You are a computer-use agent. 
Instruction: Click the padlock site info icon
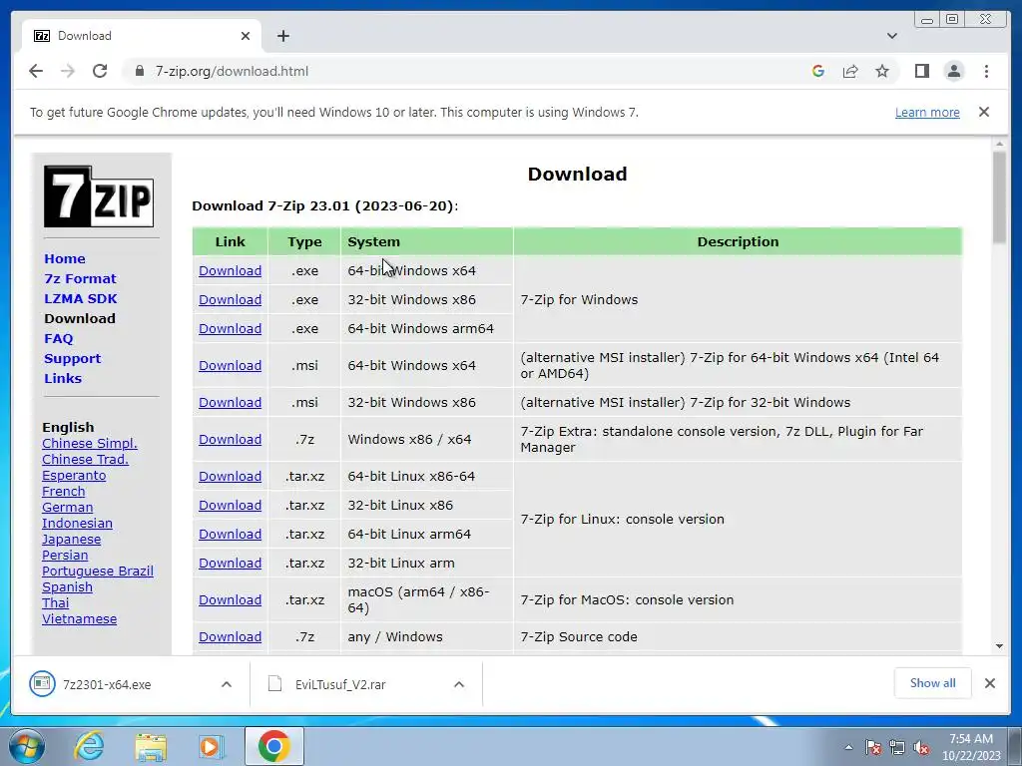139,71
